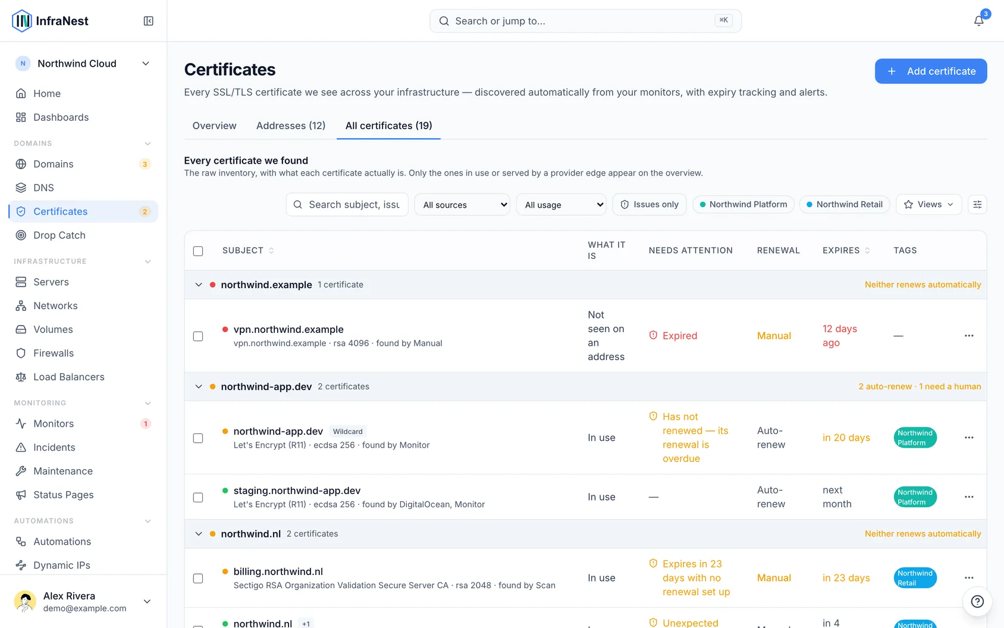Select the All certificates (19) tab
The width and height of the screenshot is (1004, 628).
(x=388, y=126)
